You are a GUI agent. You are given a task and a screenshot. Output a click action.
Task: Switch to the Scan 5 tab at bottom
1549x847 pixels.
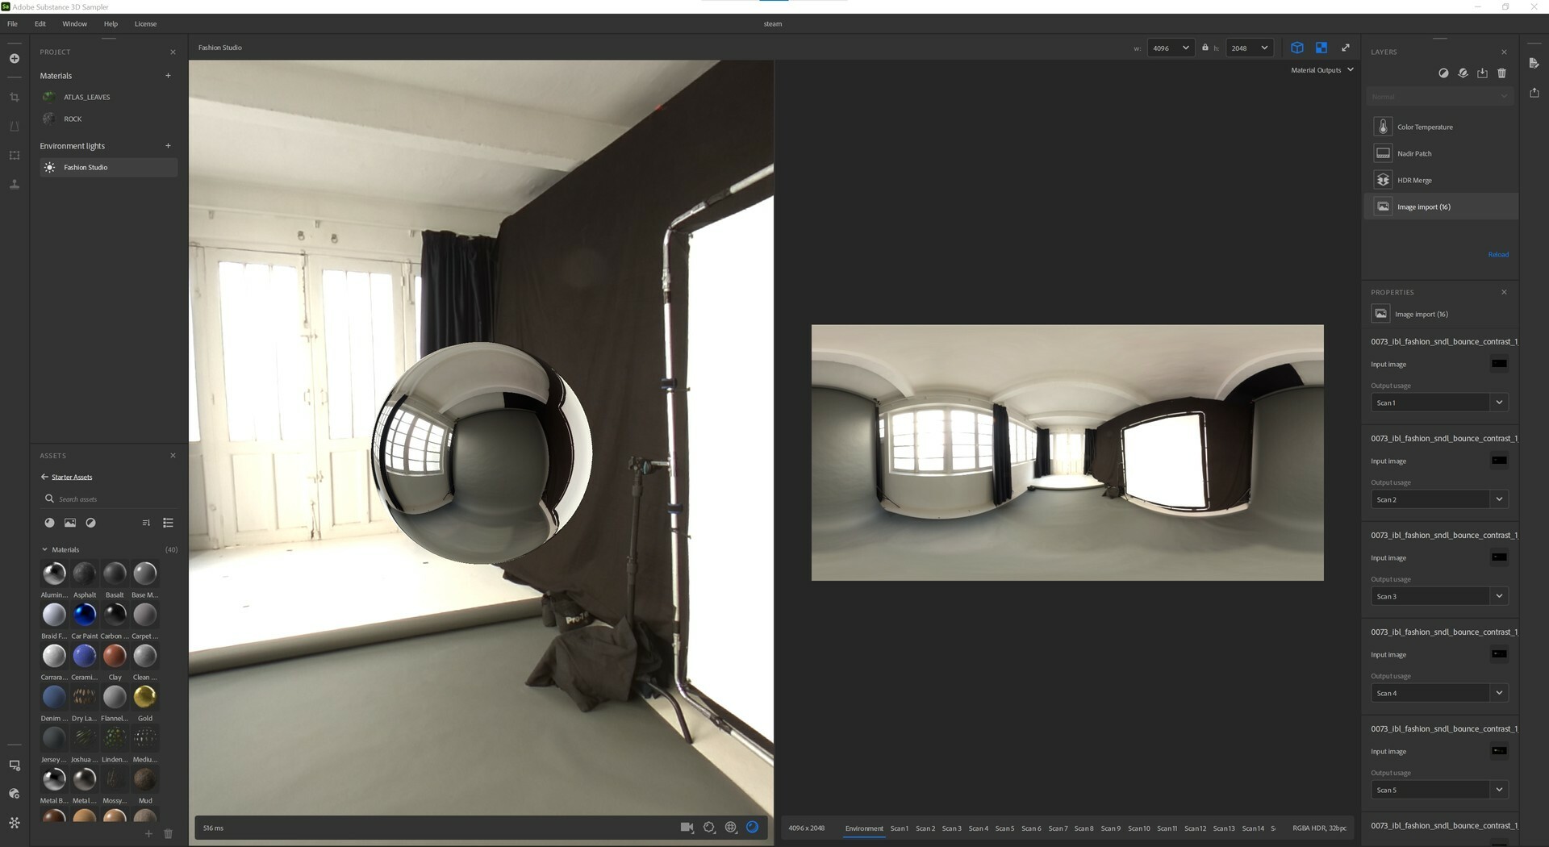pos(1005,828)
